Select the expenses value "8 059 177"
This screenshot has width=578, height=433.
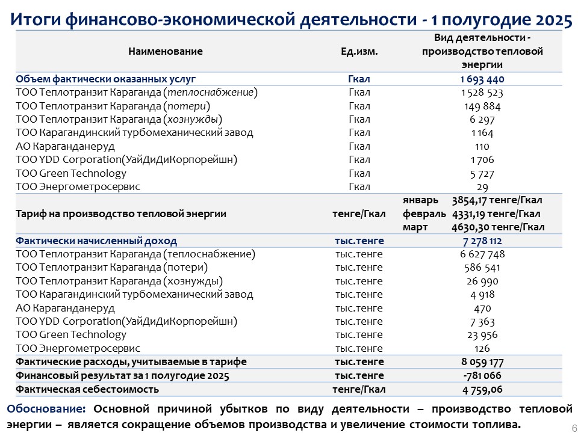pyautogui.click(x=482, y=362)
